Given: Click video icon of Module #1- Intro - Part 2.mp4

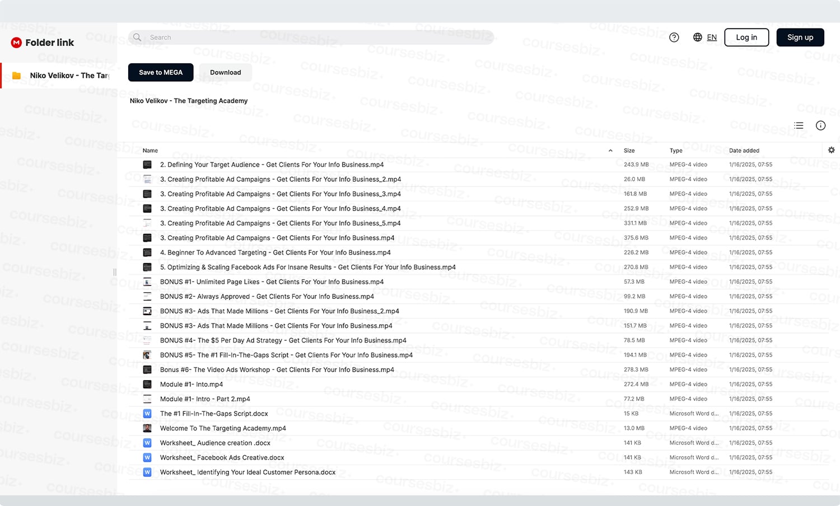Looking at the screenshot, I should (x=147, y=399).
